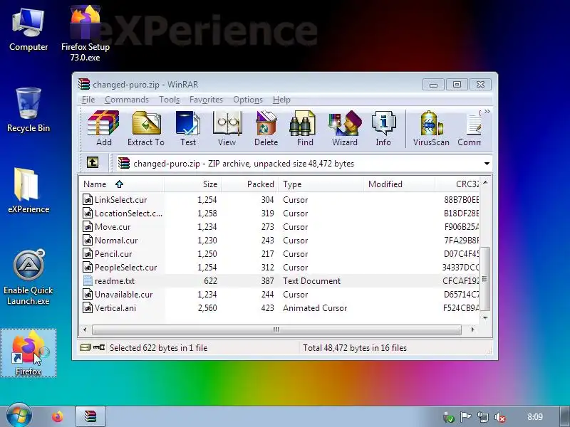Select the PeopleSelect.cur file
570x427 pixels.
[280, 268]
